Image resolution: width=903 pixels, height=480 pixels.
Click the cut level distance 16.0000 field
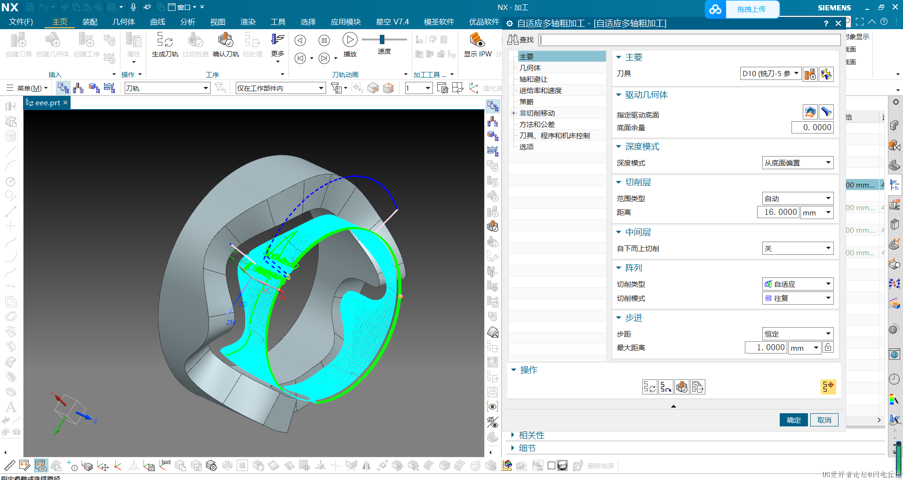tap(778, 212)
